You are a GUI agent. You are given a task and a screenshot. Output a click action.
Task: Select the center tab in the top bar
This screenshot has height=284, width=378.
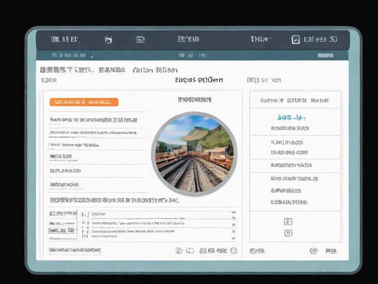tap(188, 40)
